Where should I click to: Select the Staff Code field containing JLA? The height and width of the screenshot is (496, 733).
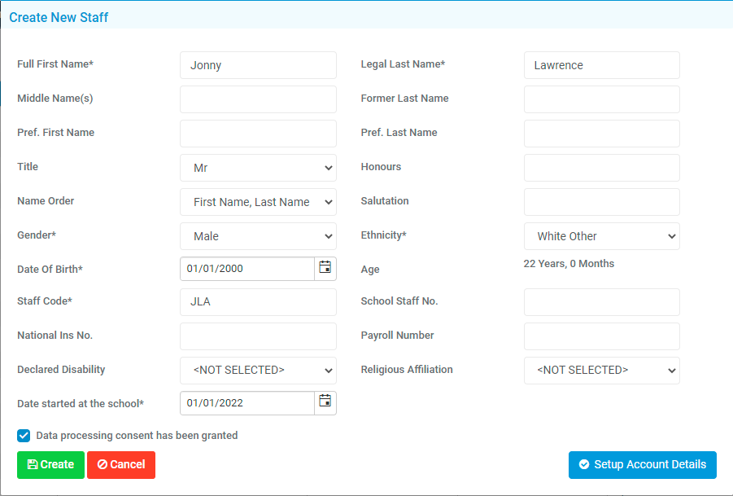pos(258,302)
